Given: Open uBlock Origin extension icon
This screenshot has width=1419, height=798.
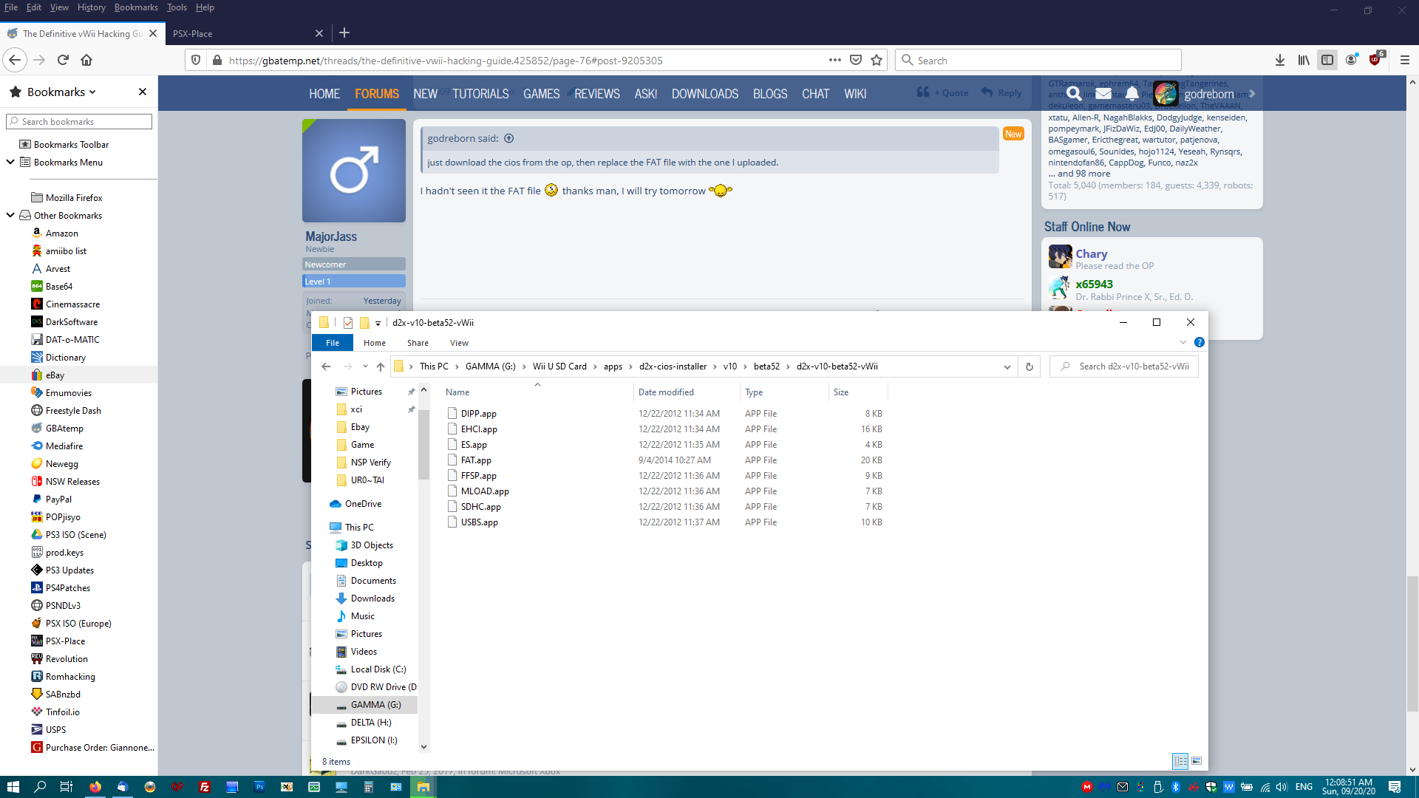Looking at the screenshot, I should pos(1375,60).
